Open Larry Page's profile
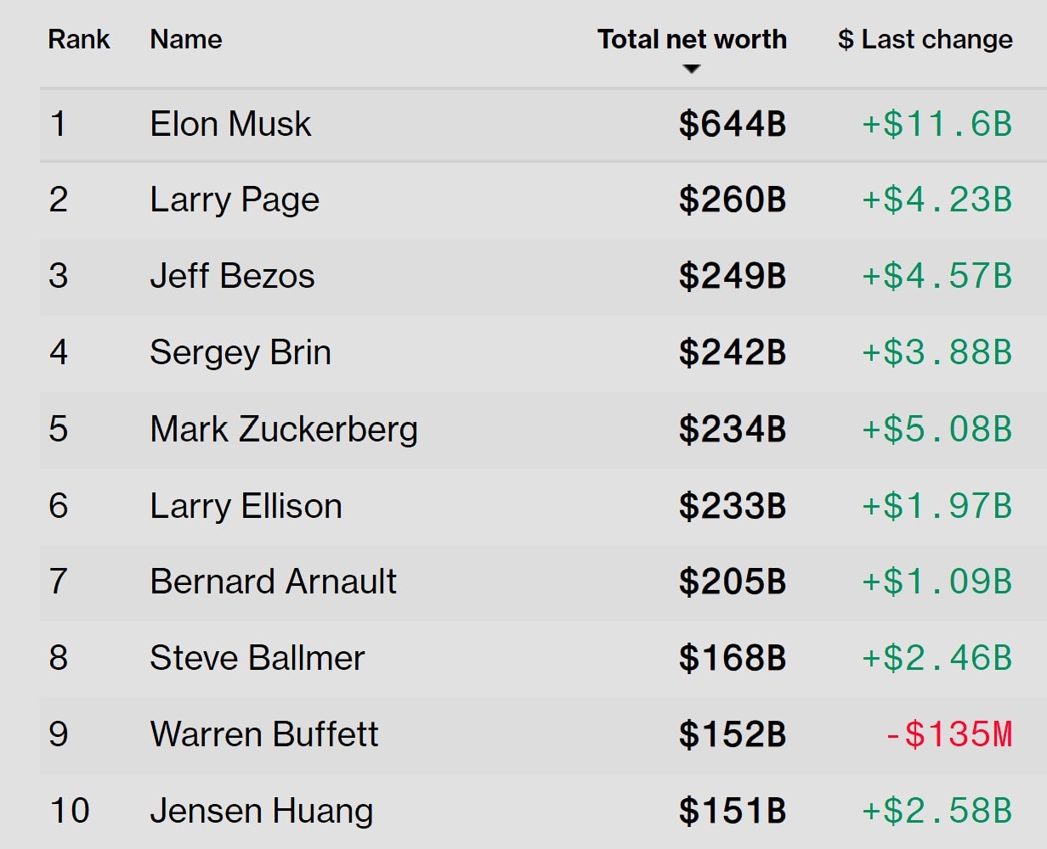1047x849 pixels. [235, 200]
